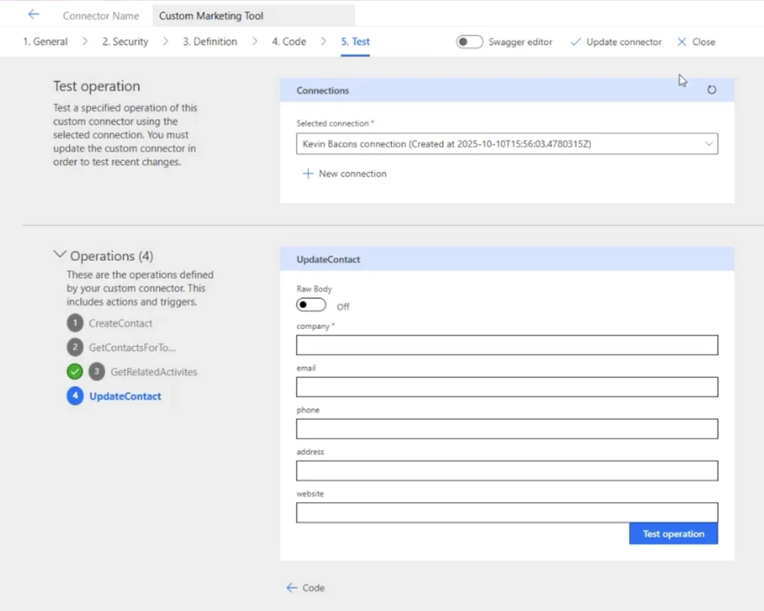Click the Update connector checkmark icon
This screenshot has width=764, height=611.
click(x=575, y=42)
